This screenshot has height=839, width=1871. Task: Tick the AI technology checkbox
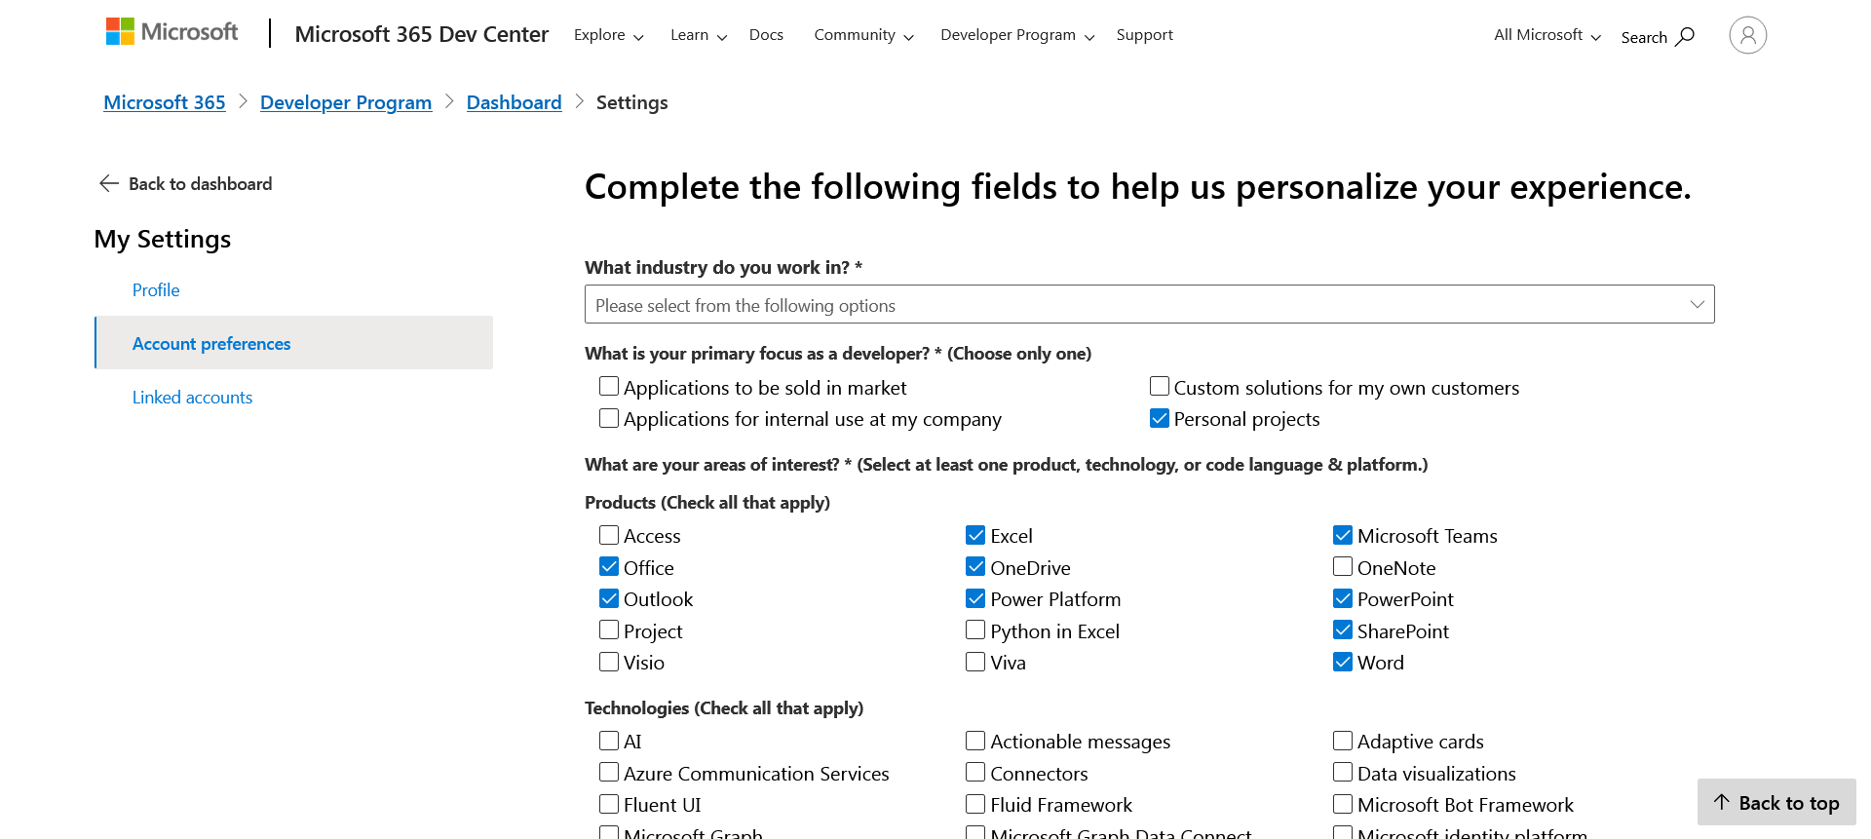609,741
